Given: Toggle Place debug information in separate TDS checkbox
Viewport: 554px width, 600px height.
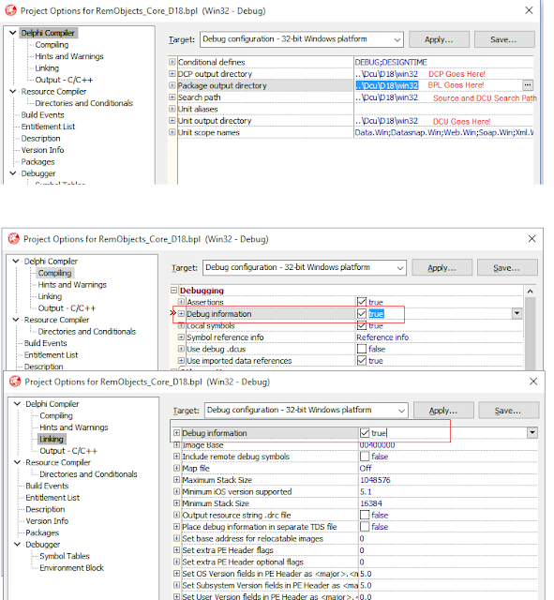Looking at the screenshot, I should 365,527.
